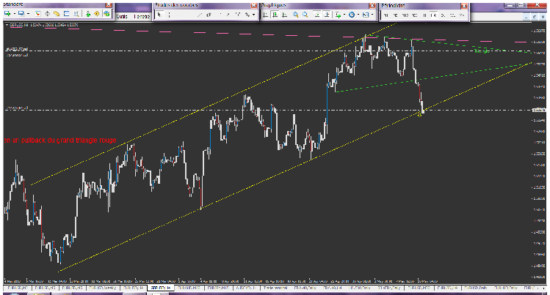Launch the MetaEditor icon
This screenshot has width=550, height=295.
coord(97,14)
